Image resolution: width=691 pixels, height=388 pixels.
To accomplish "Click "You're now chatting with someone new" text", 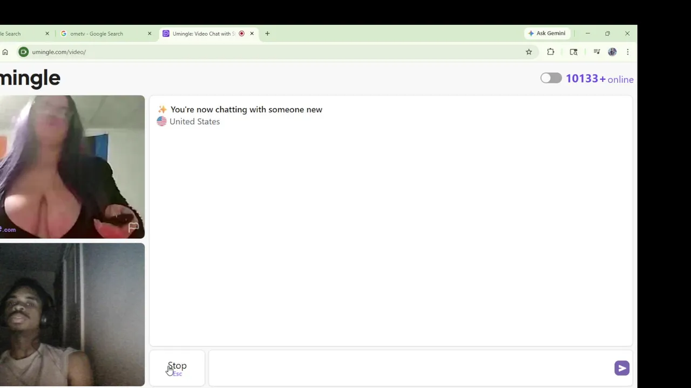I will pyautogui.click(x=246, y=109).
